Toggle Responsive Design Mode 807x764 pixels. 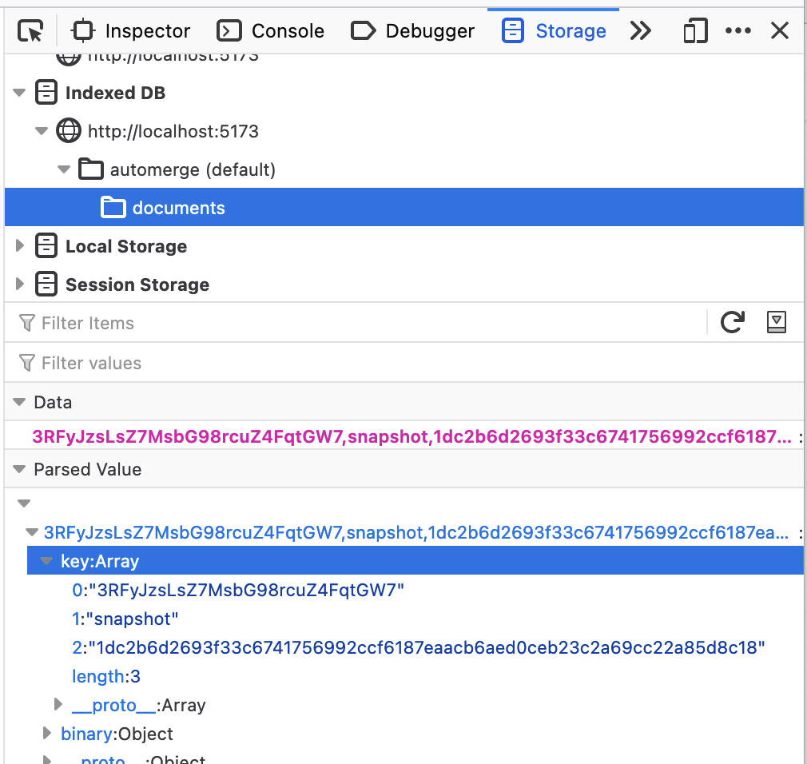point(694,30)
